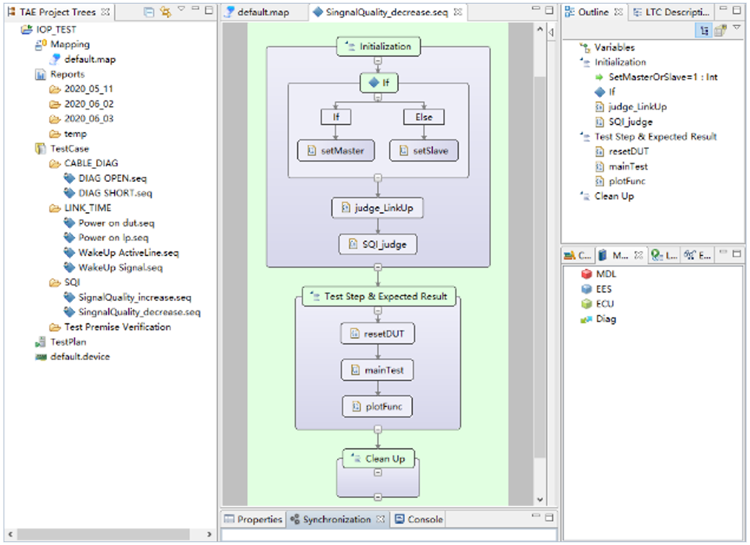Click the editor vertical scrollbar up arrow

pyautogui.click(x=539, y=29)
